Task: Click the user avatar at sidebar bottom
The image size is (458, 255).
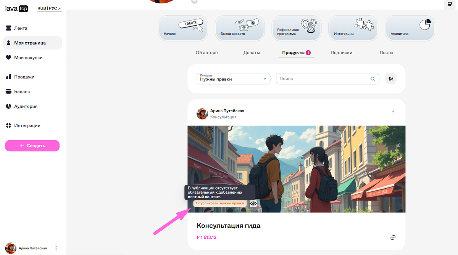Action: (x=11, y=248)
